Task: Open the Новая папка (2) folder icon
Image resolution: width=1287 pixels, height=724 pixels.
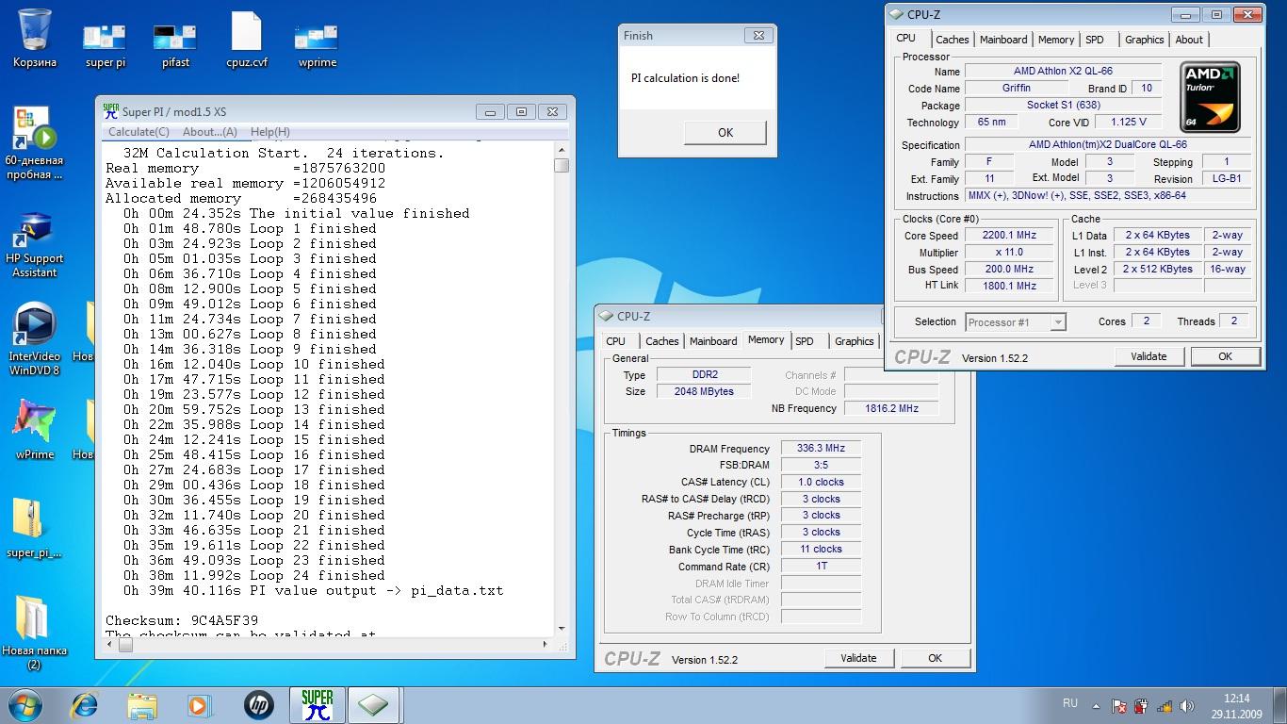Action: [x=34, y=633]
